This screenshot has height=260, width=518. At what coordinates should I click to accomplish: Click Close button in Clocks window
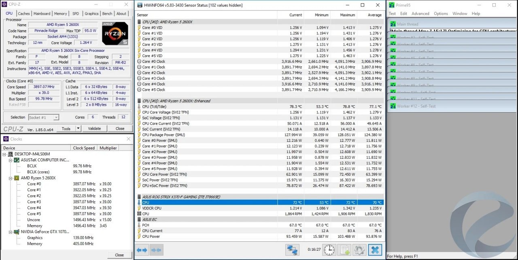point(119,255)
